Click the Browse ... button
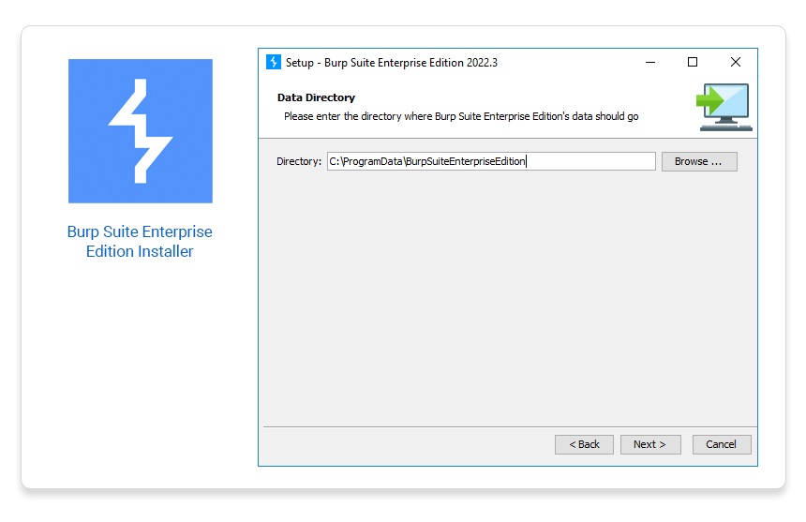The width and height of the screenshot is (806, 522). (x=699, y=161)
